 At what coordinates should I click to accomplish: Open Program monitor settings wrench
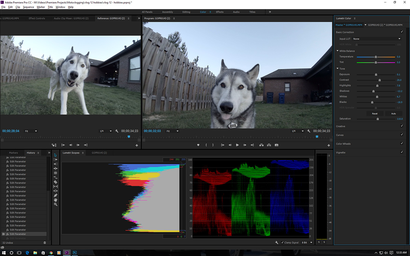point(309,131)
